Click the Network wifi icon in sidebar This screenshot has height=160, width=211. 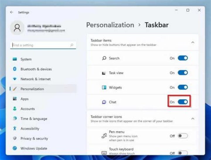coord(15,79)
